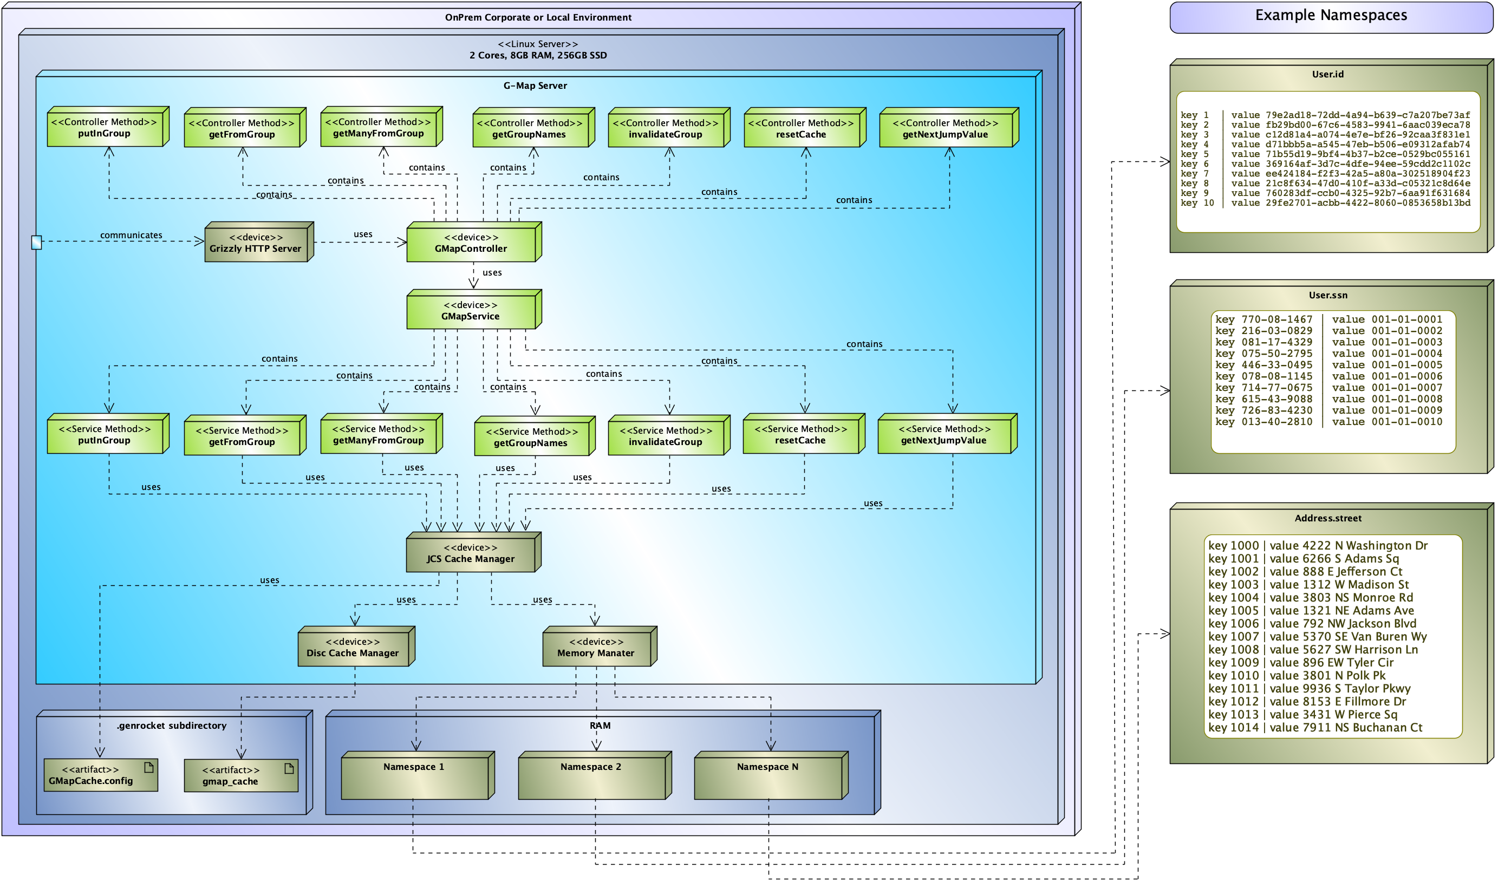This screenshot has width=1498, height=882.
Task: Click the Address.street key value list
Action: coord(1332,636)
